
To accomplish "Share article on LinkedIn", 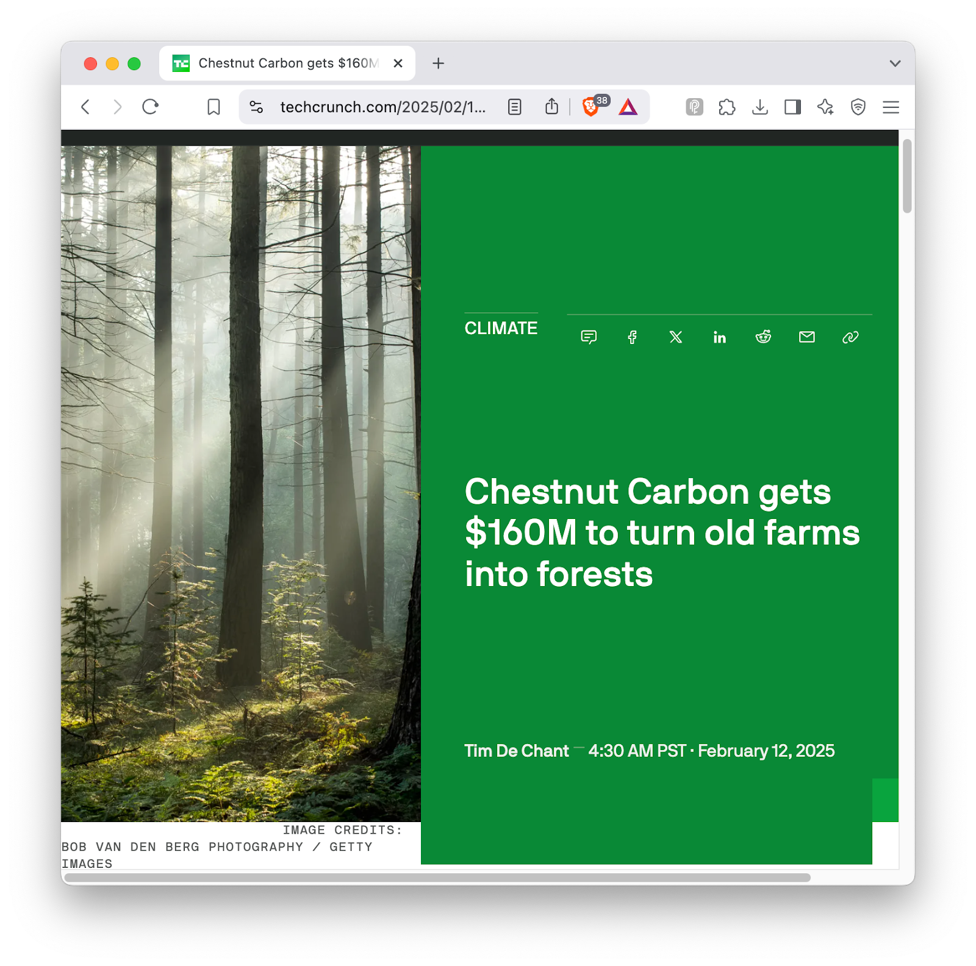I will click(x=720, y=337).
